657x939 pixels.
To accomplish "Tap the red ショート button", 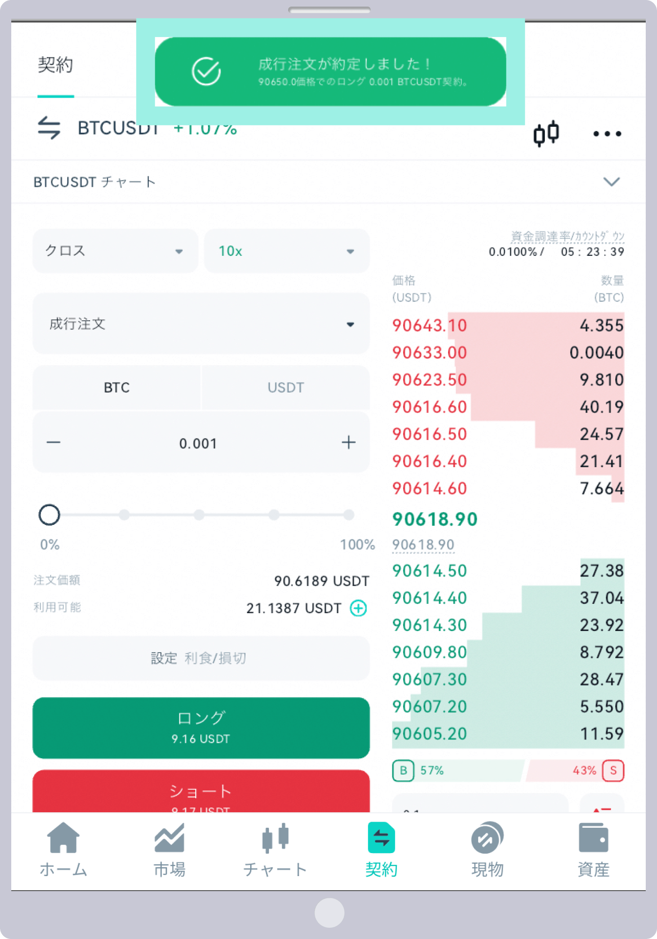I will coord(201,791).
